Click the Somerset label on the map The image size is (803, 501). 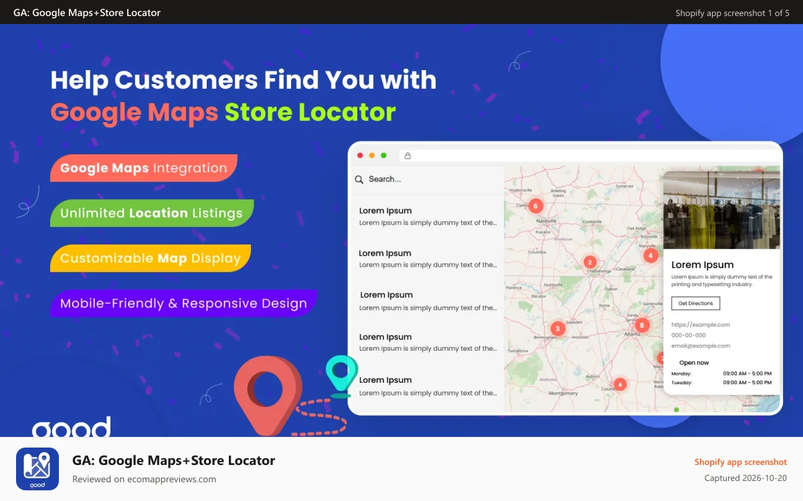[x=624, y=186]
